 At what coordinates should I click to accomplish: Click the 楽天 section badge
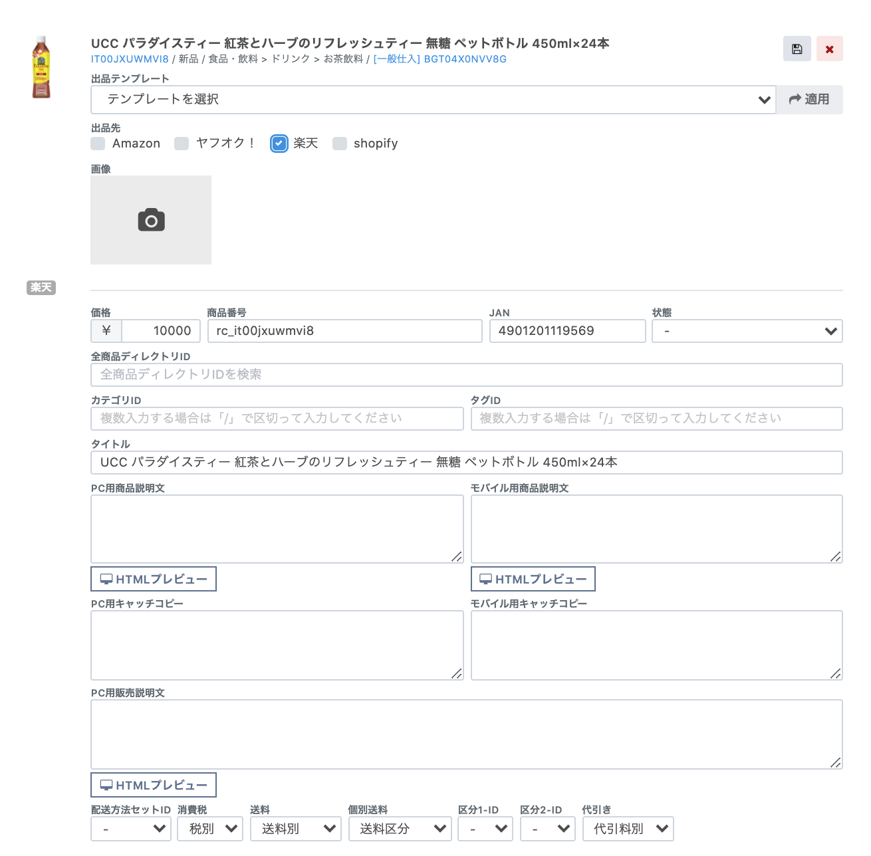coord(41,288)
